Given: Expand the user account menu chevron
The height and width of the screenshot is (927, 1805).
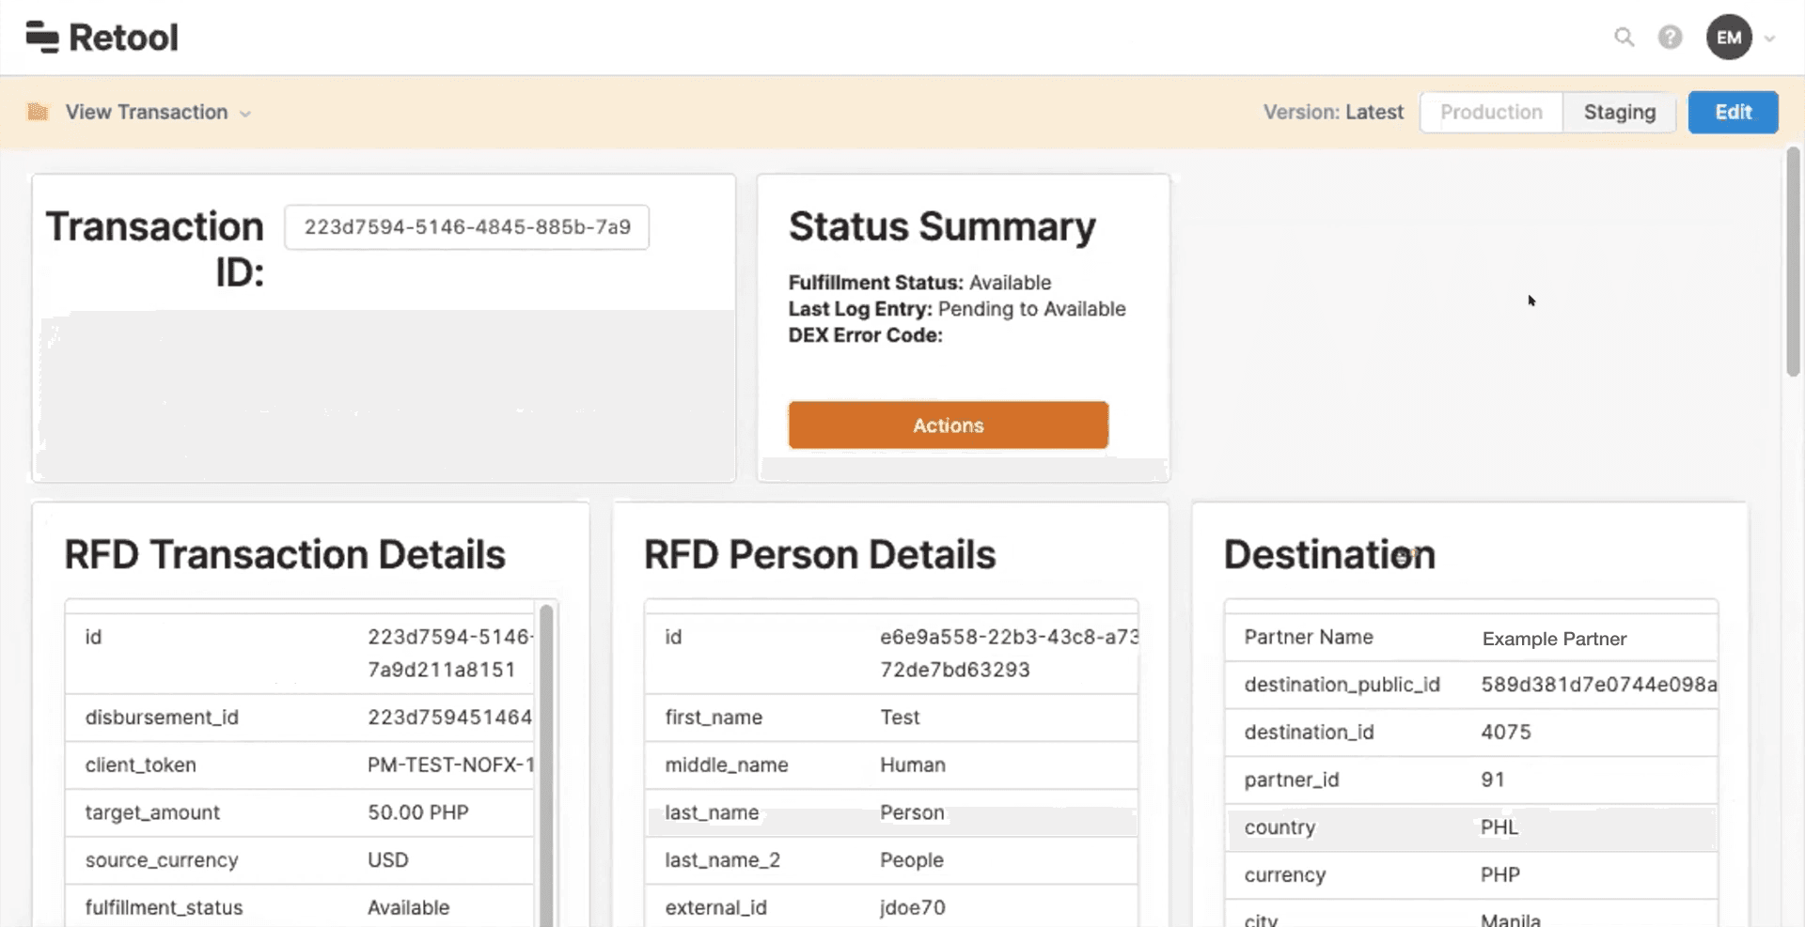Looking at the screenshot, I should 1770,39.
